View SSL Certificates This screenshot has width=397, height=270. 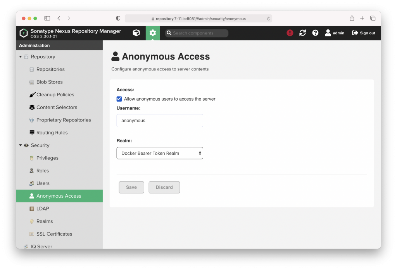point(54,234)
